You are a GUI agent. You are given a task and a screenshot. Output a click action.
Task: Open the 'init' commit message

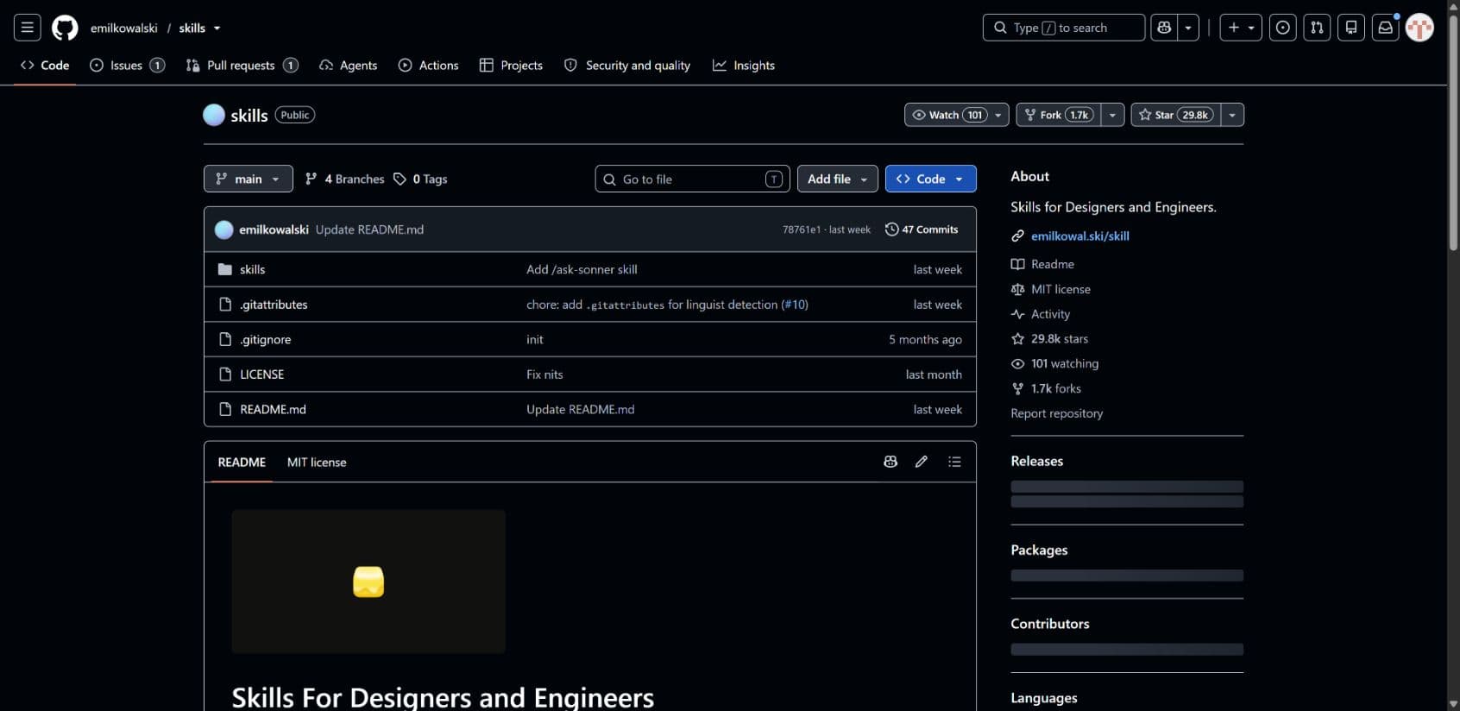tap(535, 339)
